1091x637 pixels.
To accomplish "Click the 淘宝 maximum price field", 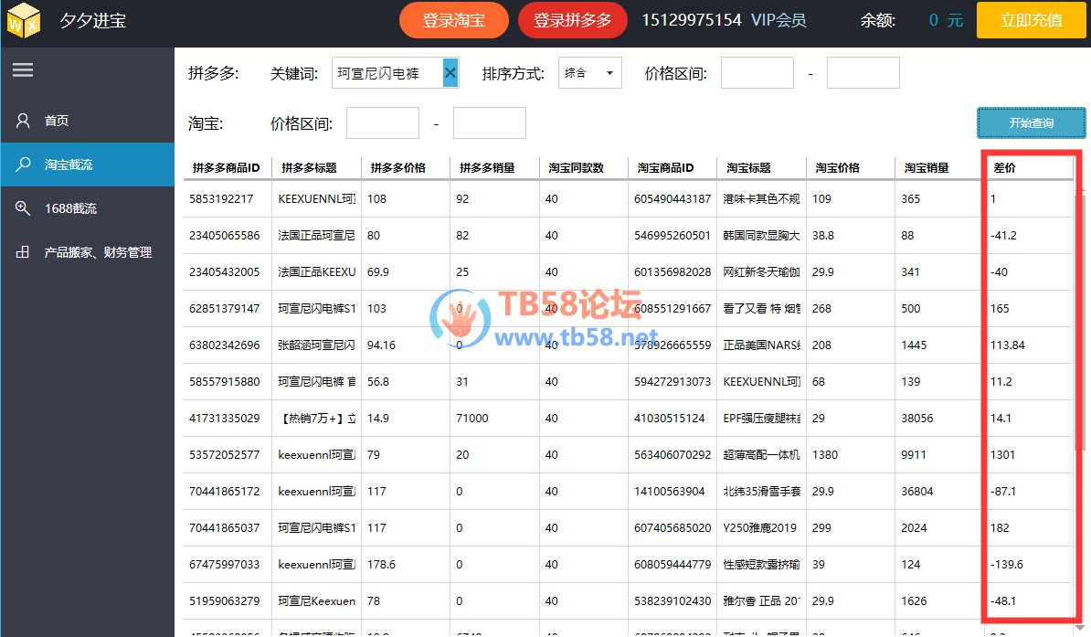I will tap(489, 123).
